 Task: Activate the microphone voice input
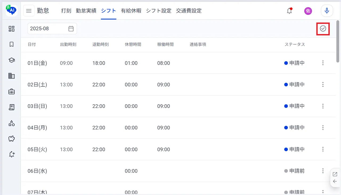tap(327, 11)
